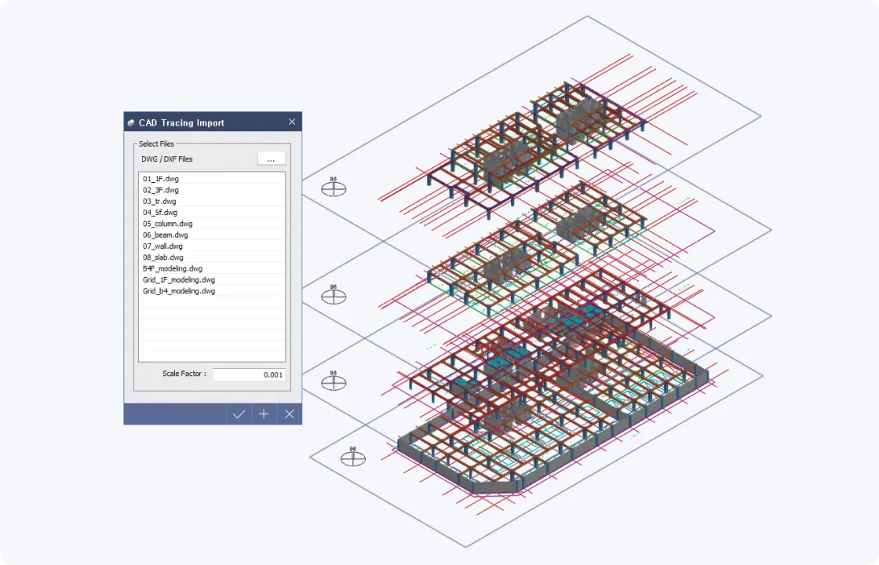Click the origin marker on the top floor plane

click(334, 188)
